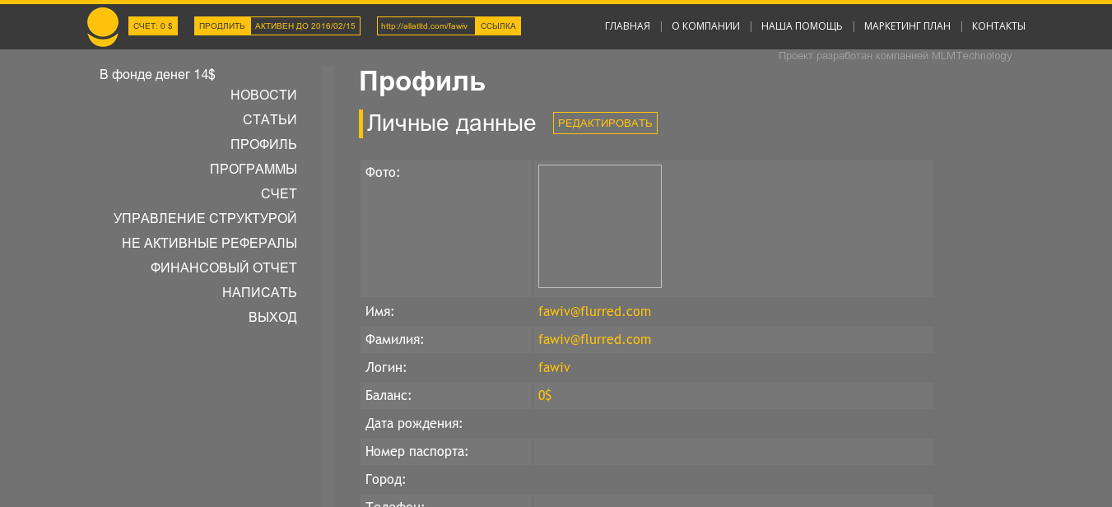
Task: Click the Фамилия value fawiv@flurred.com
Action: click(x=594, y=340)
